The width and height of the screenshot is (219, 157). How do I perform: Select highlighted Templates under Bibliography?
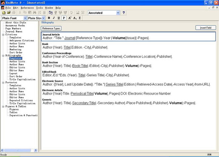[15, 59]
